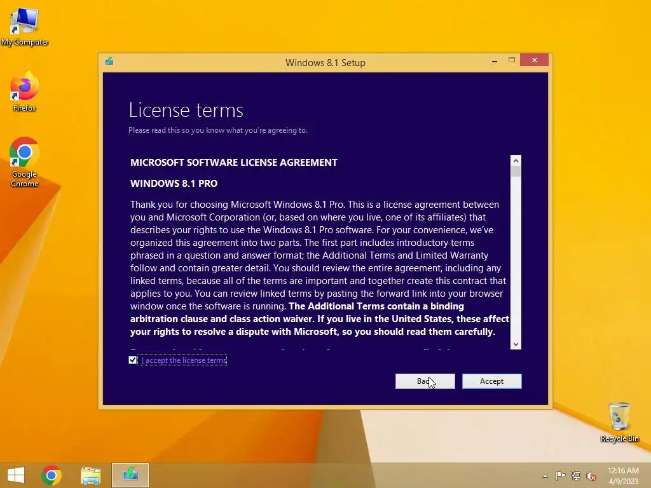
Task: Click the 'WINDOWS 8.1 PRO' heading
Action: click(174, 184)
